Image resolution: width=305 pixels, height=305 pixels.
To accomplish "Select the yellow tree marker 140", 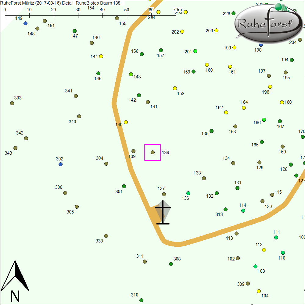I will (x=126, y=122).
